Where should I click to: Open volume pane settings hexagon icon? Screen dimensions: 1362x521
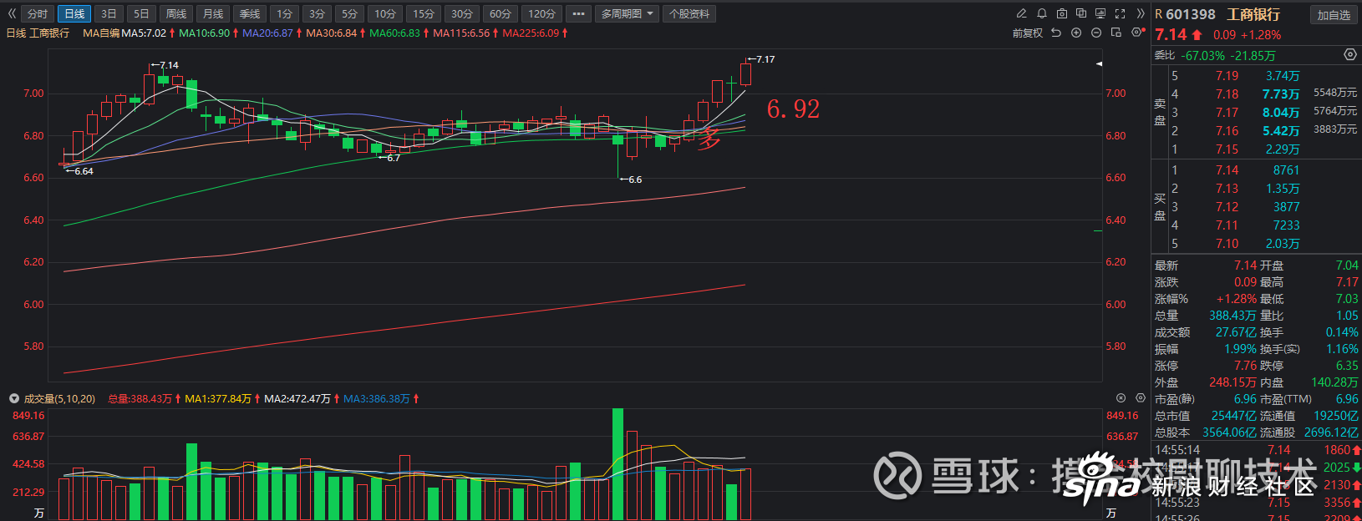point(1140,398)
